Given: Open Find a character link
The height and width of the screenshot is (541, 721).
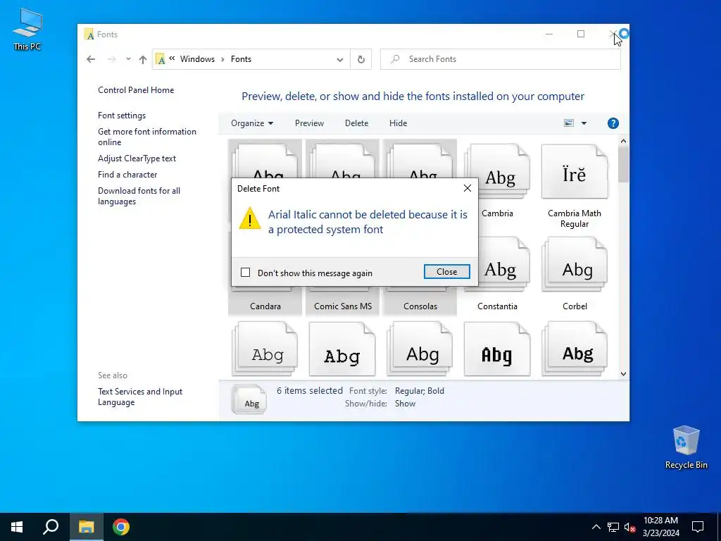Looking at the screenshot, I should point(127,175).
